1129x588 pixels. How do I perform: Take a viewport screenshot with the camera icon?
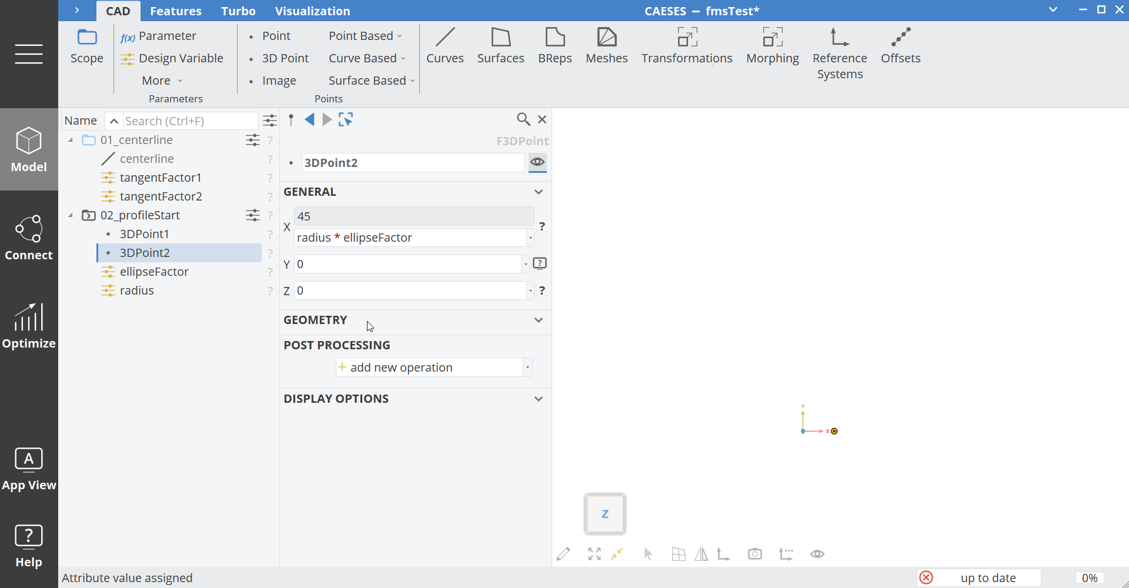754,554
